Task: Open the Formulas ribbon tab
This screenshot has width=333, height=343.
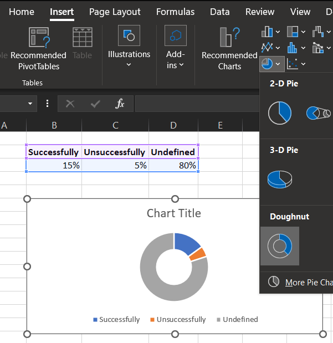Action: coord(175,12)
